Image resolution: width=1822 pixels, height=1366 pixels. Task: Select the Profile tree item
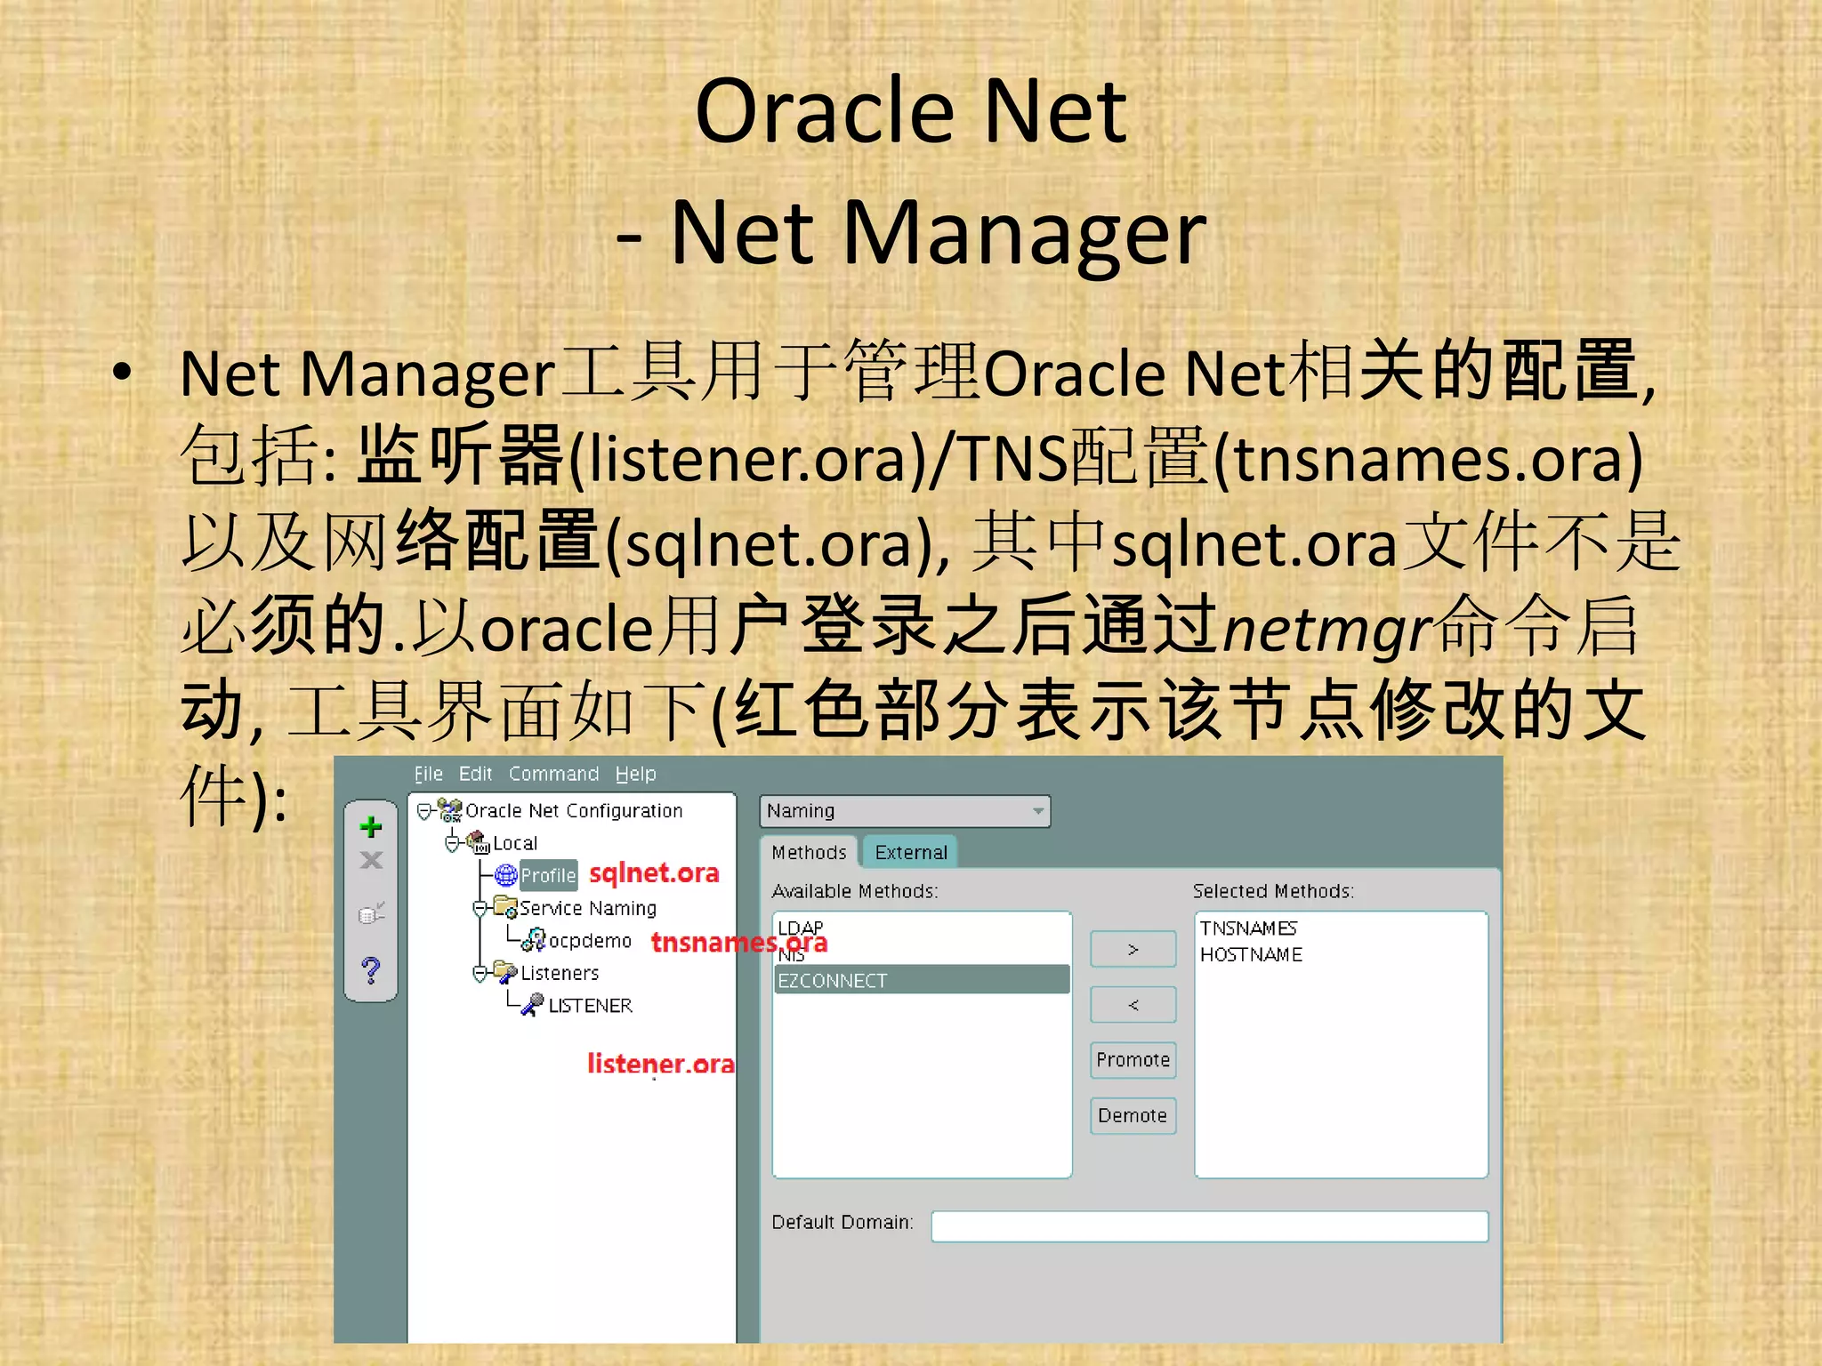(548, 875)
